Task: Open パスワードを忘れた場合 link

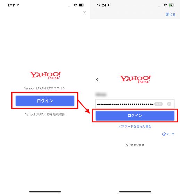Action: (135, 126)
